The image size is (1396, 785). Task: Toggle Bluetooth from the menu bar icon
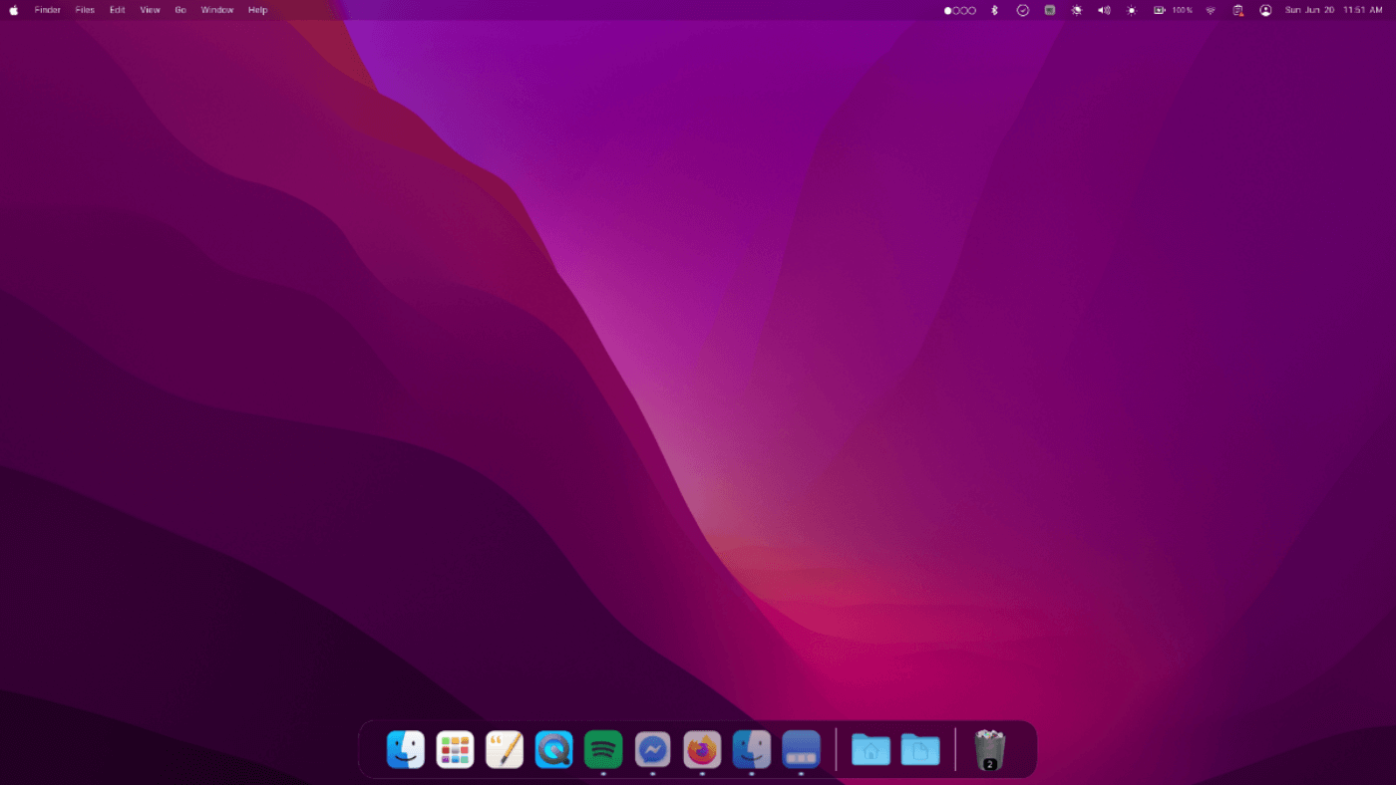click(994, 10)
